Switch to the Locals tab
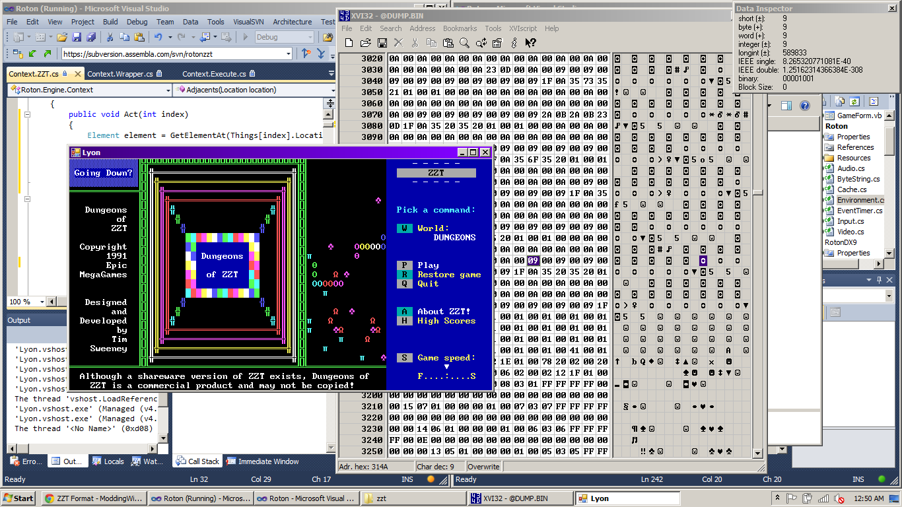Screen dimensions: 902x507 tap(108, 461)
